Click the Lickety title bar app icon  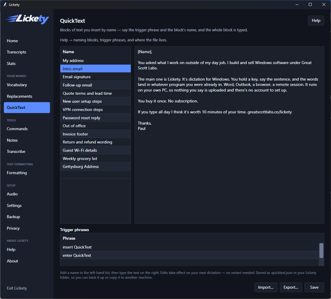(x=5, y=4)
